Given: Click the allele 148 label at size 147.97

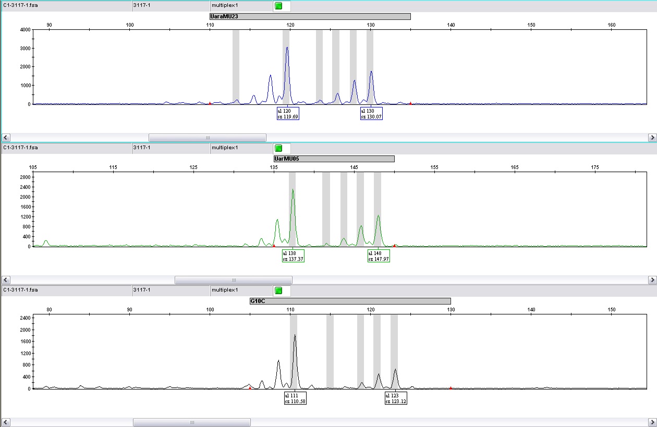Looking at the screenshot, I should click(x=379, y=255).
